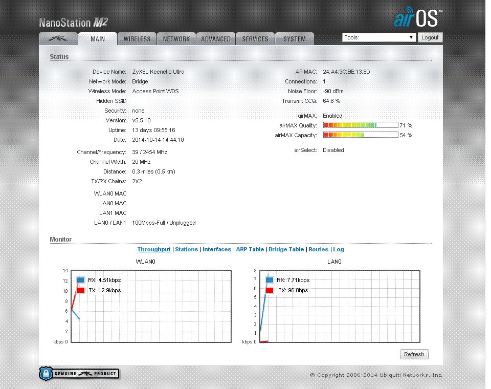Open the SERVICES tab

point(255,39)
